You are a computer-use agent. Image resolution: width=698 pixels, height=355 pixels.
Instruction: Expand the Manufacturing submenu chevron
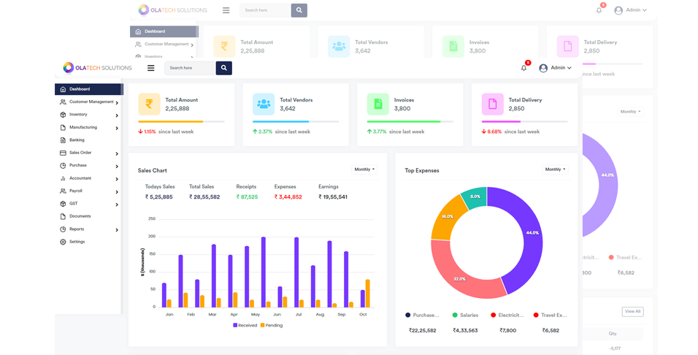point(117,129)
